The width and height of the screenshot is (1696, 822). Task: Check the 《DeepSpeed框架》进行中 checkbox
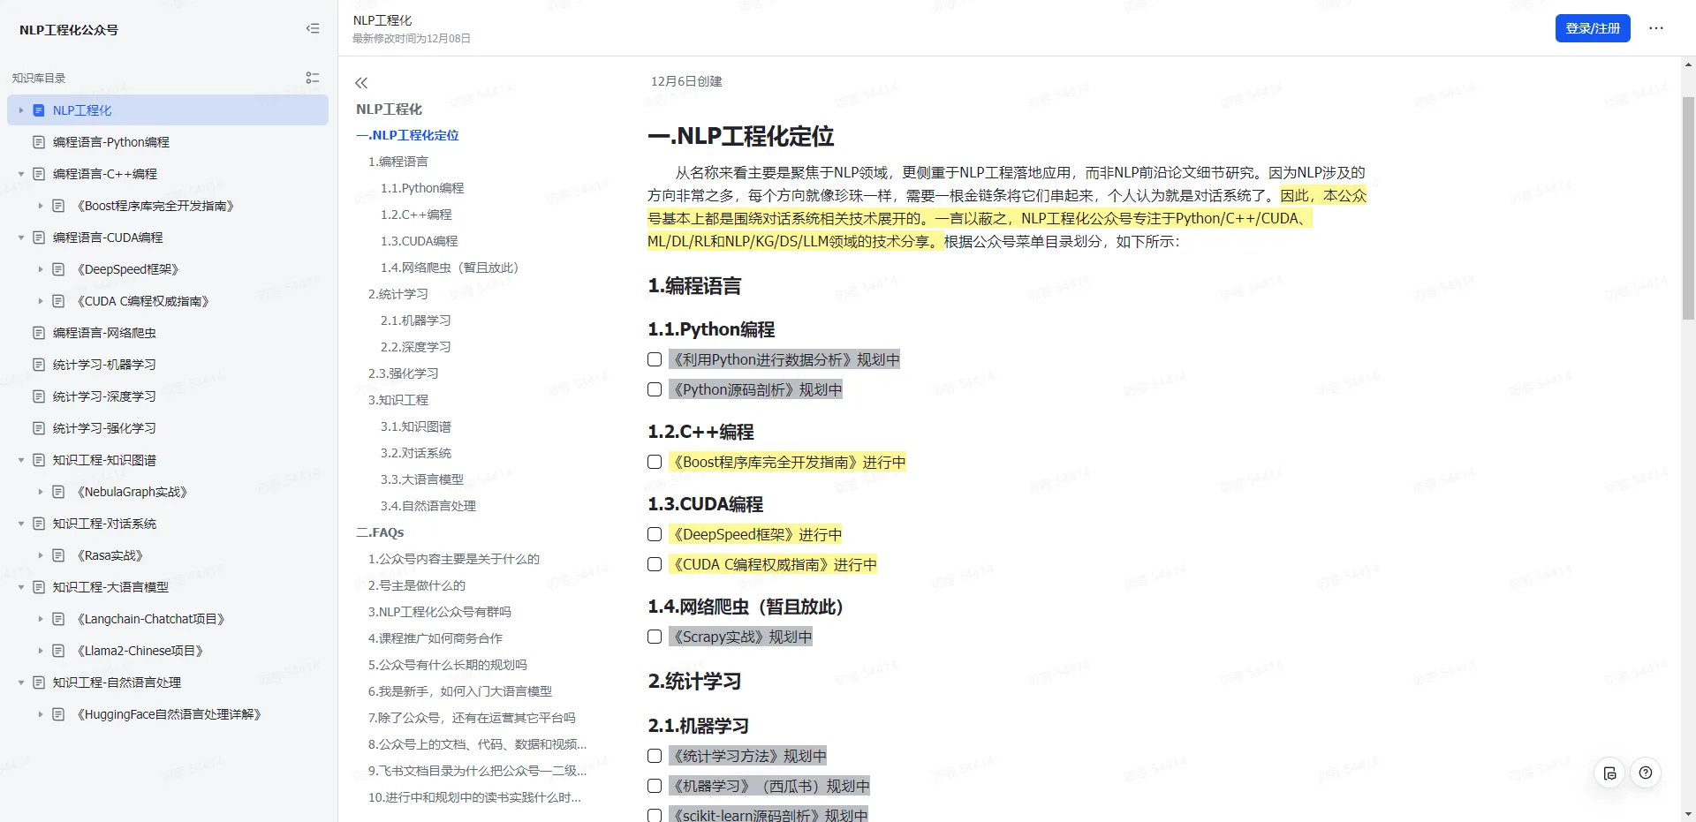(x=655, y=534)
